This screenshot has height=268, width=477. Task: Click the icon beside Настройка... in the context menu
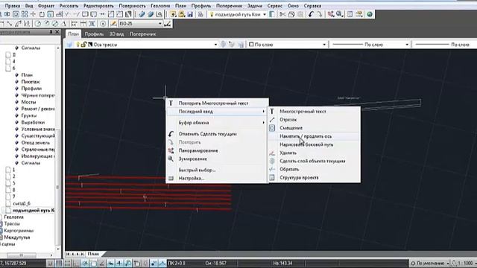(171, 179)
